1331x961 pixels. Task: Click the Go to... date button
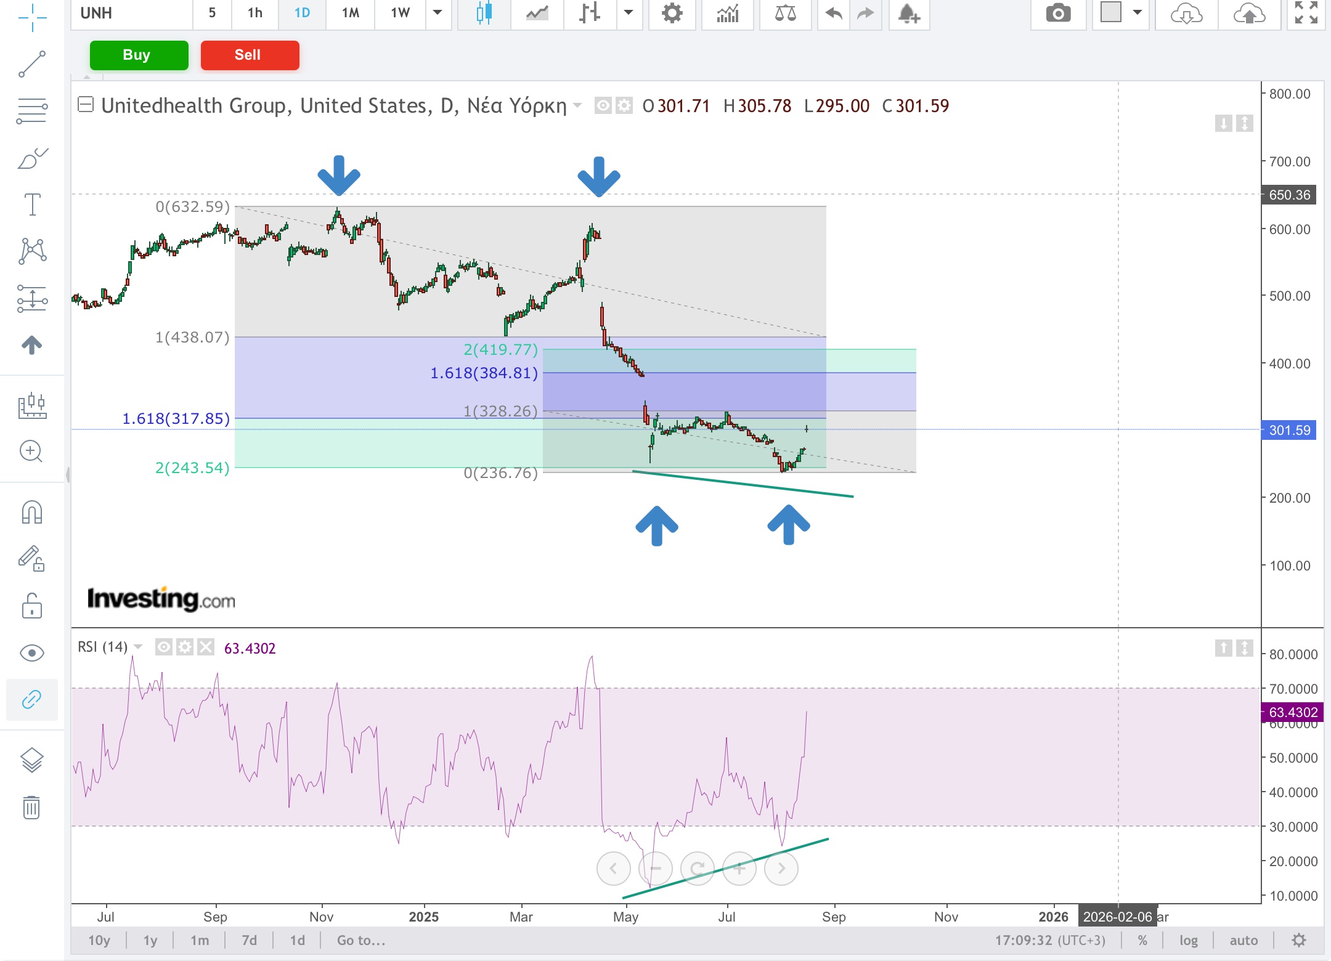(361, 941)
